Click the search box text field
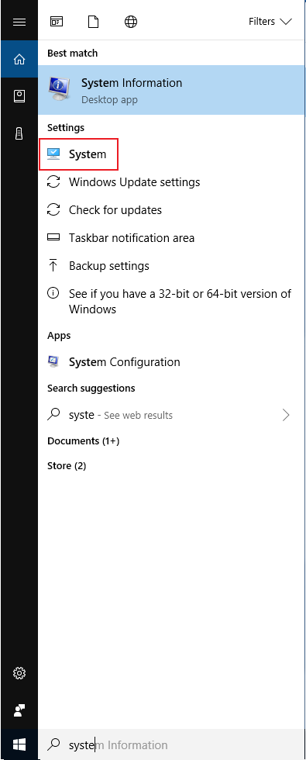306x760 pixels. click(172, 744)
